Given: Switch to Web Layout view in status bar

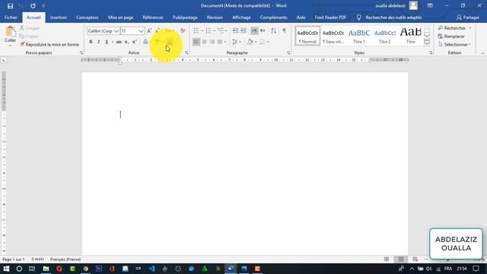Looking at the screenshot, I should [x=415, y=259].
